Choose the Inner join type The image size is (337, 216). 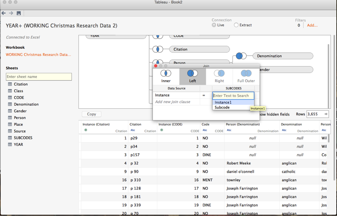(166, 77)
